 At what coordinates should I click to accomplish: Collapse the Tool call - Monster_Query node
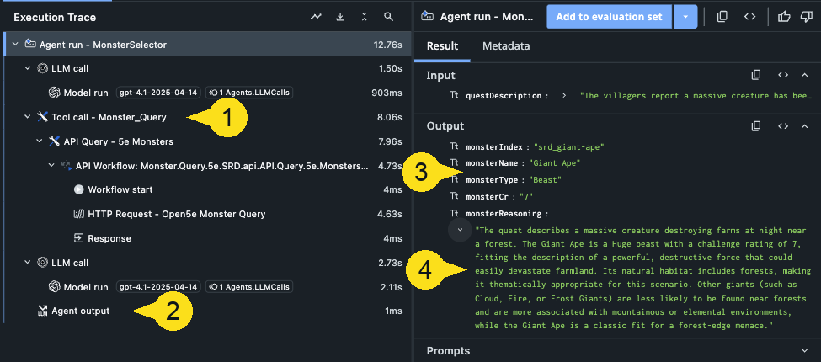28,117
